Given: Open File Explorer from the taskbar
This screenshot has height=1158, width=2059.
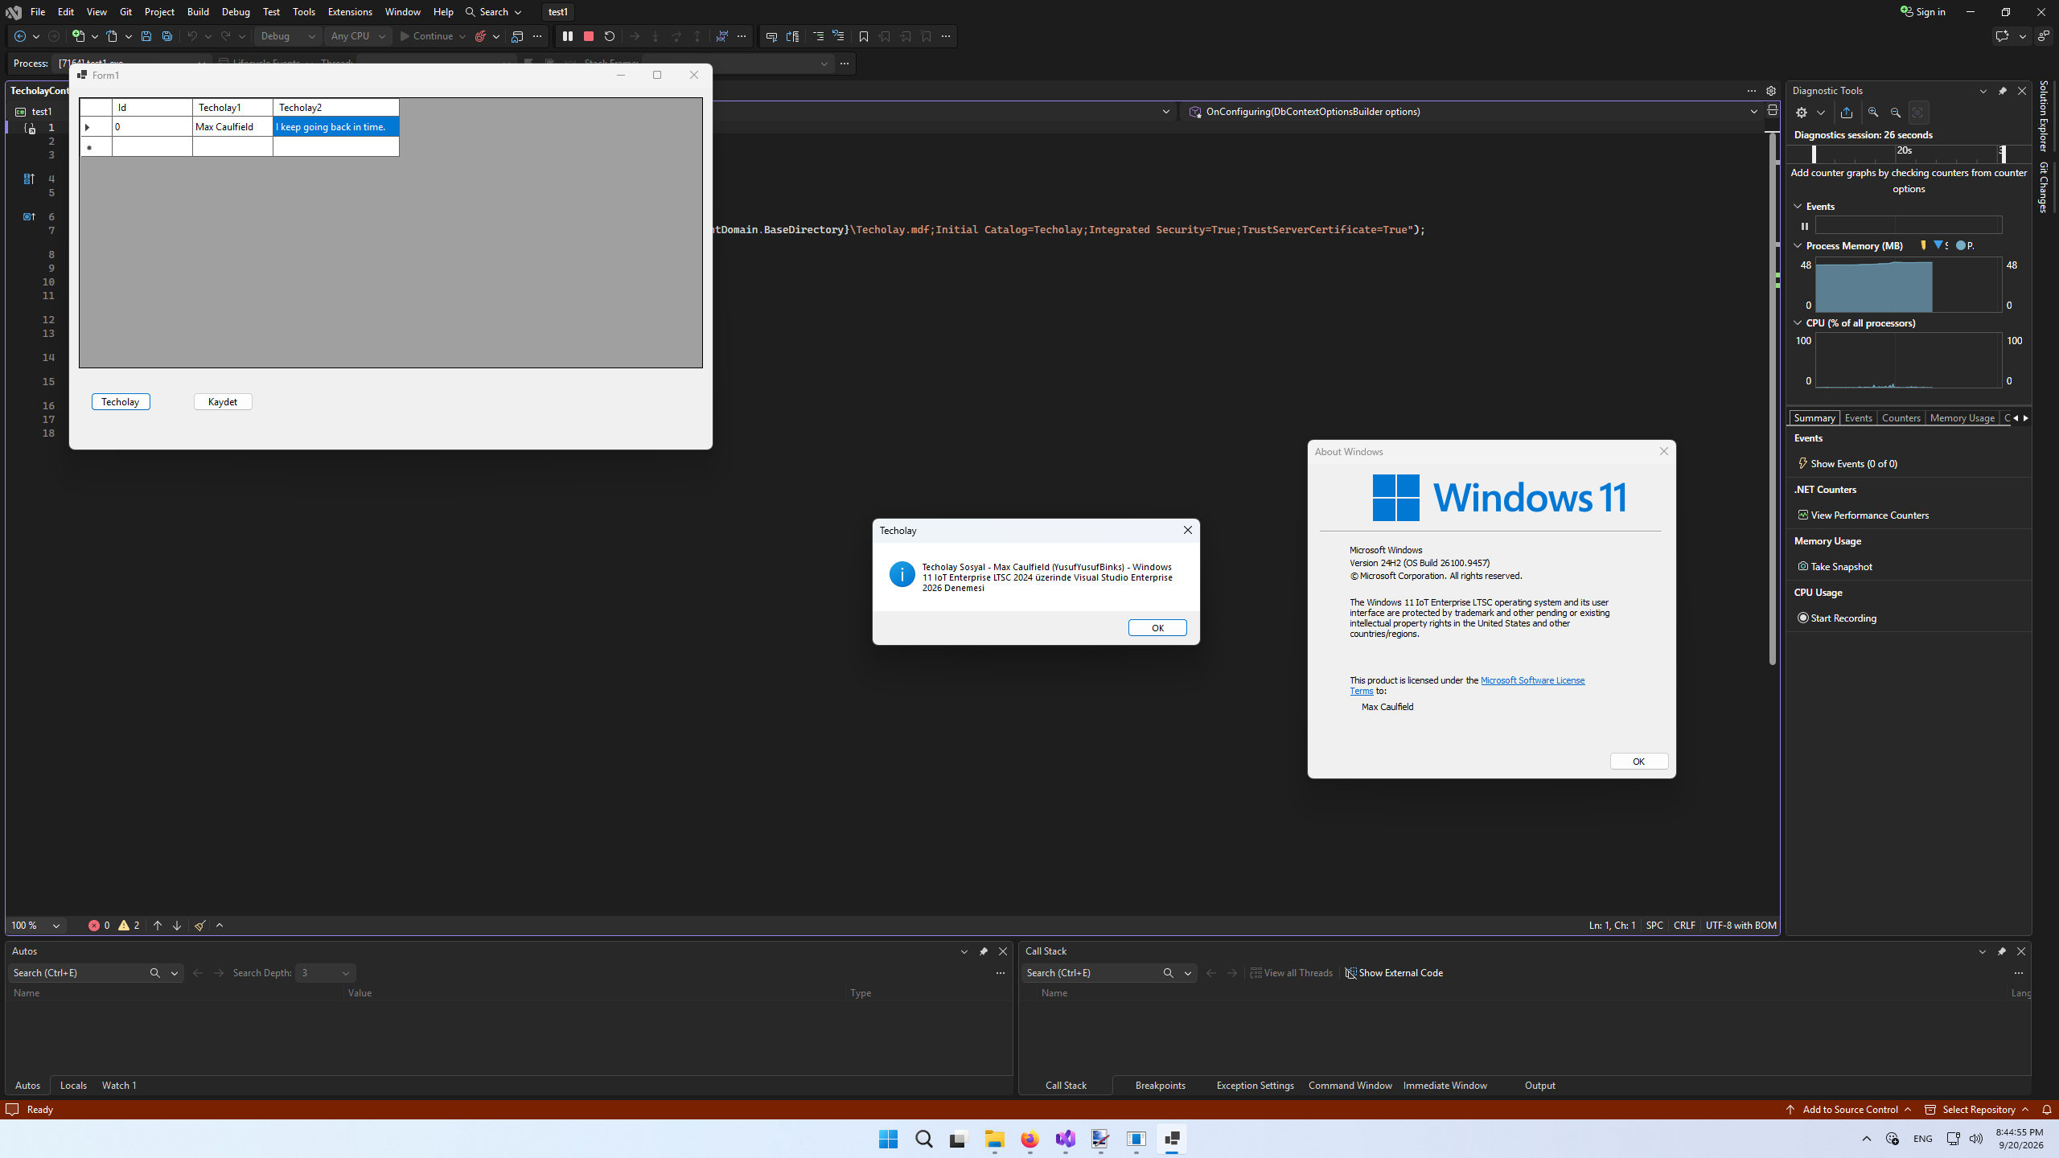Looking at the screenshot, I should coord(995,1139).
